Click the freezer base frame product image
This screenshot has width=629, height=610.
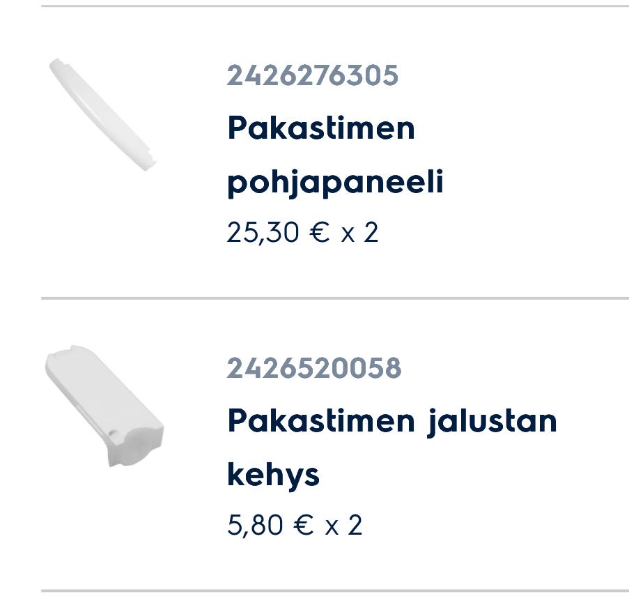pos(104,405)
